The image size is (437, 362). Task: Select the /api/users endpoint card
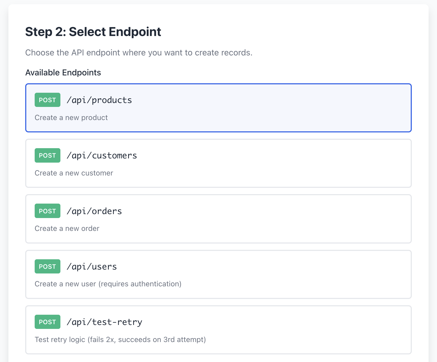tap(218, 274)
